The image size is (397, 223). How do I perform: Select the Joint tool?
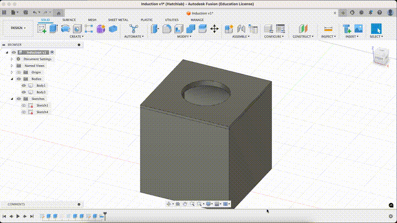(241, 29)
